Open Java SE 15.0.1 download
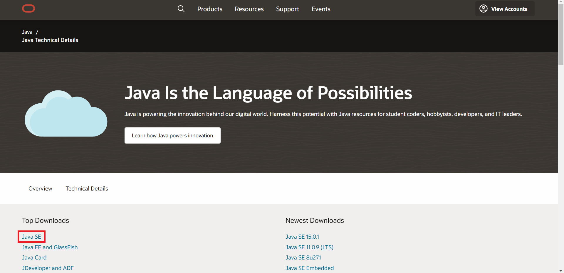Screen dimensions: 564x273 click(302, 237)
